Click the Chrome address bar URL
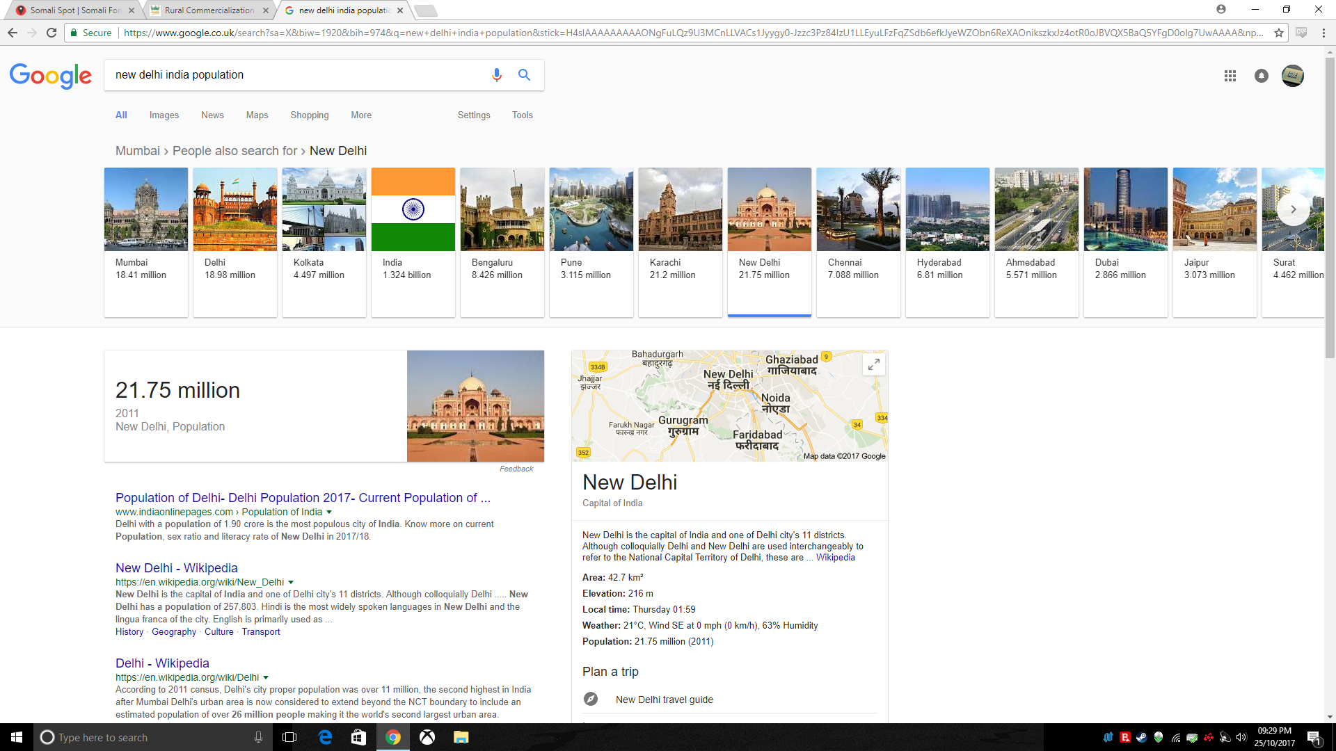The width and height of the screenshot is (1336, 751). 692,33
